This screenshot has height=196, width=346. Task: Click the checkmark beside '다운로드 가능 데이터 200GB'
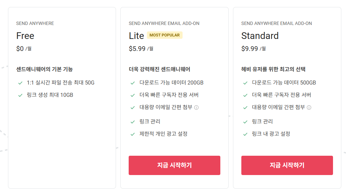133,83
